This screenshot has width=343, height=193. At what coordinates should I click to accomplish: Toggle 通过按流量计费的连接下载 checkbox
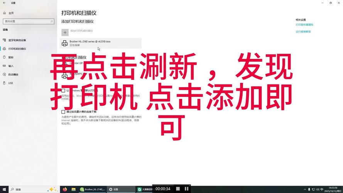click(x=63, y=112)
